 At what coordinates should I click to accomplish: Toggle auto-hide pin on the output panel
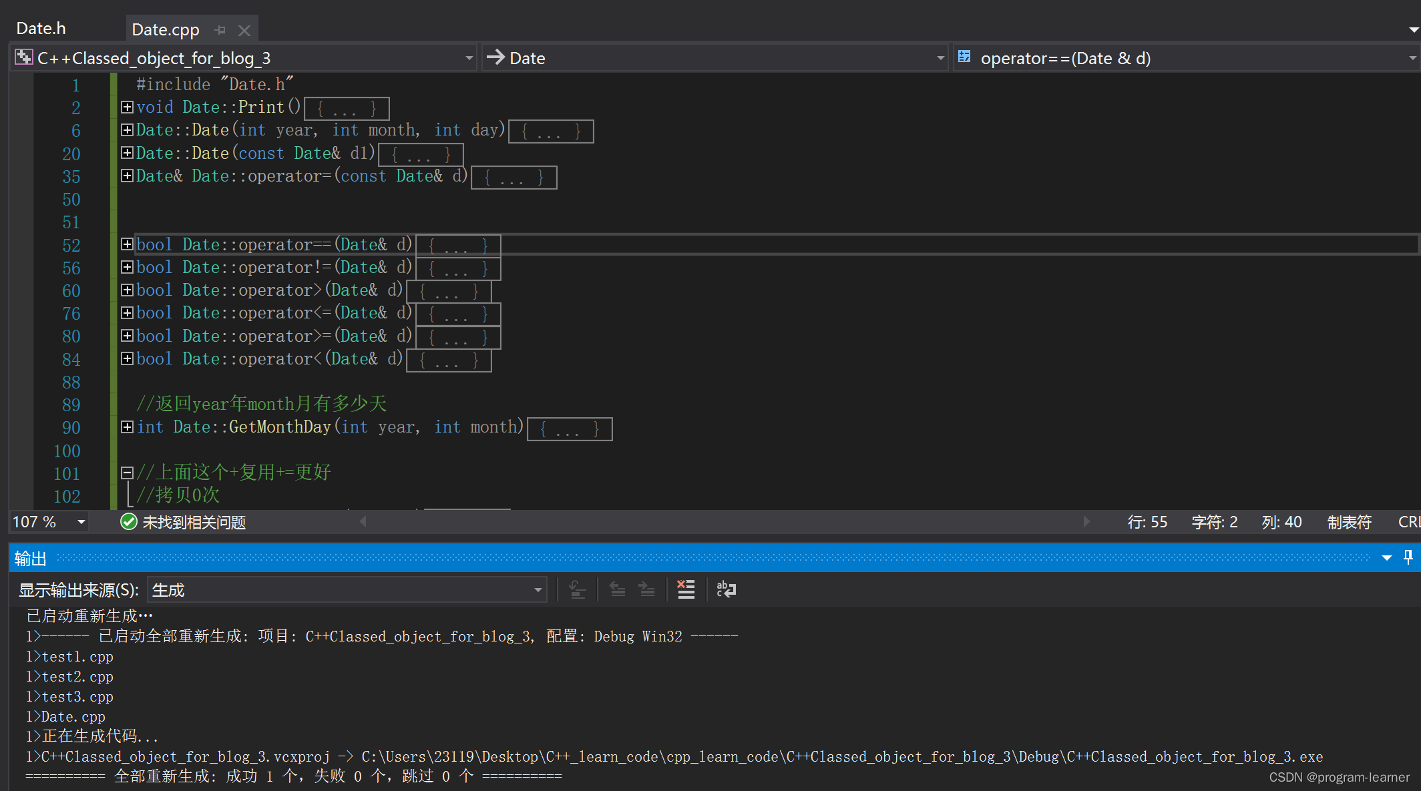click(1408, 557)
